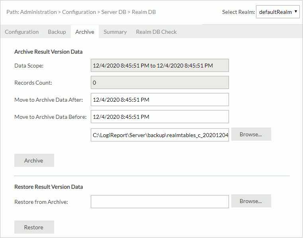Image resolution: width=303 pixels, height=238 pixels.
Task: Browse for the archive destination file
Action: (x=251, y=134)
